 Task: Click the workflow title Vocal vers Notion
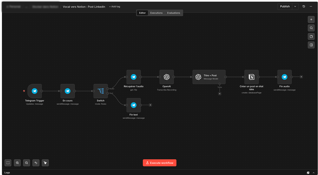coord(84,7)
